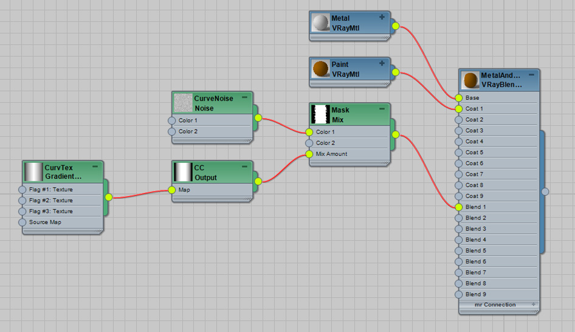The image size is (575, 332).
Task: Click CurveNoise Color 1 socket
Action: (x=171, y=120)
